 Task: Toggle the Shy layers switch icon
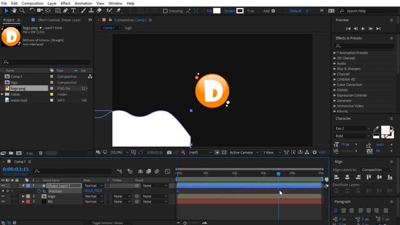pos(140,171)
